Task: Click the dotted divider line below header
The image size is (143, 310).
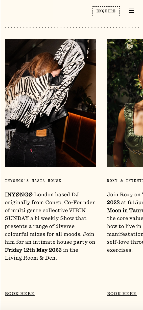Action: [72, 28]
